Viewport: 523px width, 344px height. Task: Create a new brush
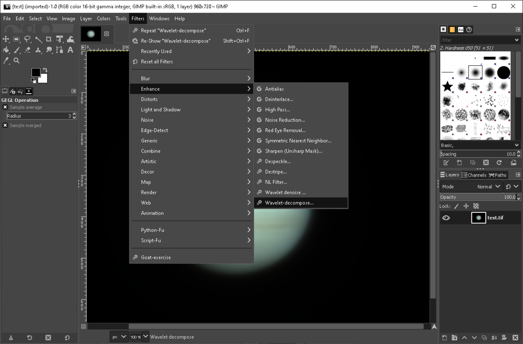459,163
